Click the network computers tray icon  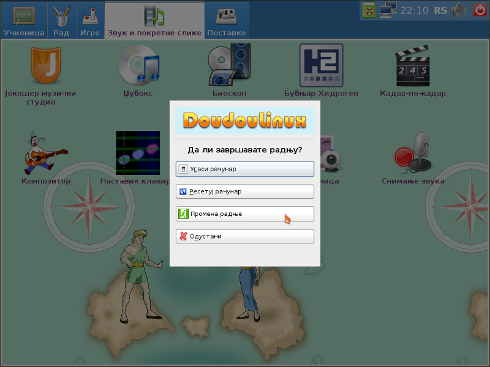click(x=388, y=10)
